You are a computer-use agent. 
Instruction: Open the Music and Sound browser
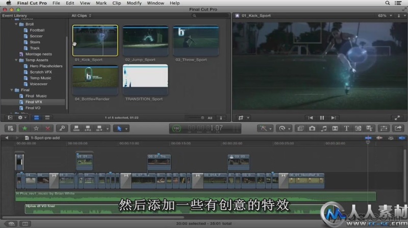[x=323, y=129]
